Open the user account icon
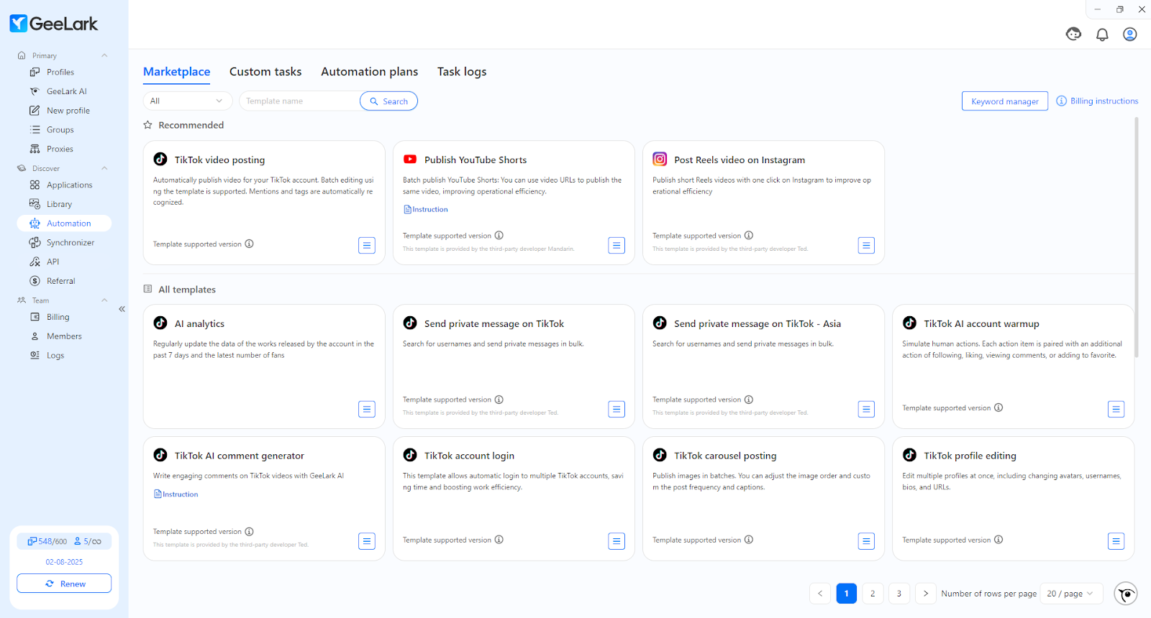 1130,34
